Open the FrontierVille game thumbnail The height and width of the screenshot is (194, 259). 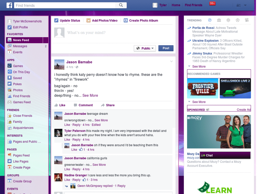point(203,88)
